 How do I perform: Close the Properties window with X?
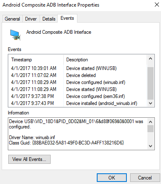(157, 5)
